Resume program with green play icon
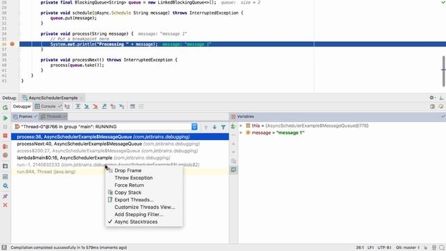This screenshot has width=446, height=251. [x=5, y=118]
